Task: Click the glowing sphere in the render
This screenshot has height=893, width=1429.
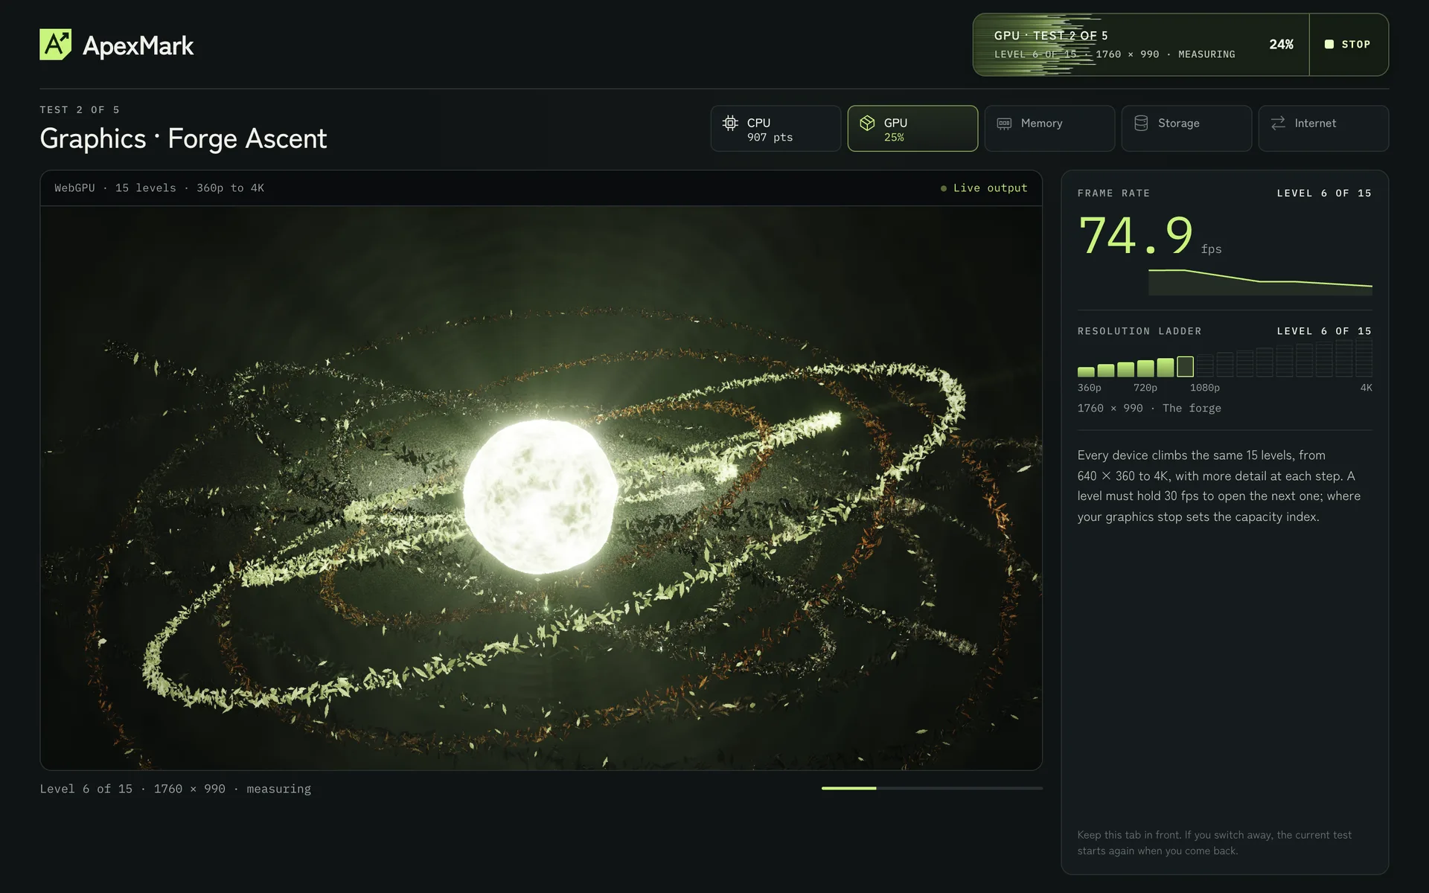Action: point(540,496)
